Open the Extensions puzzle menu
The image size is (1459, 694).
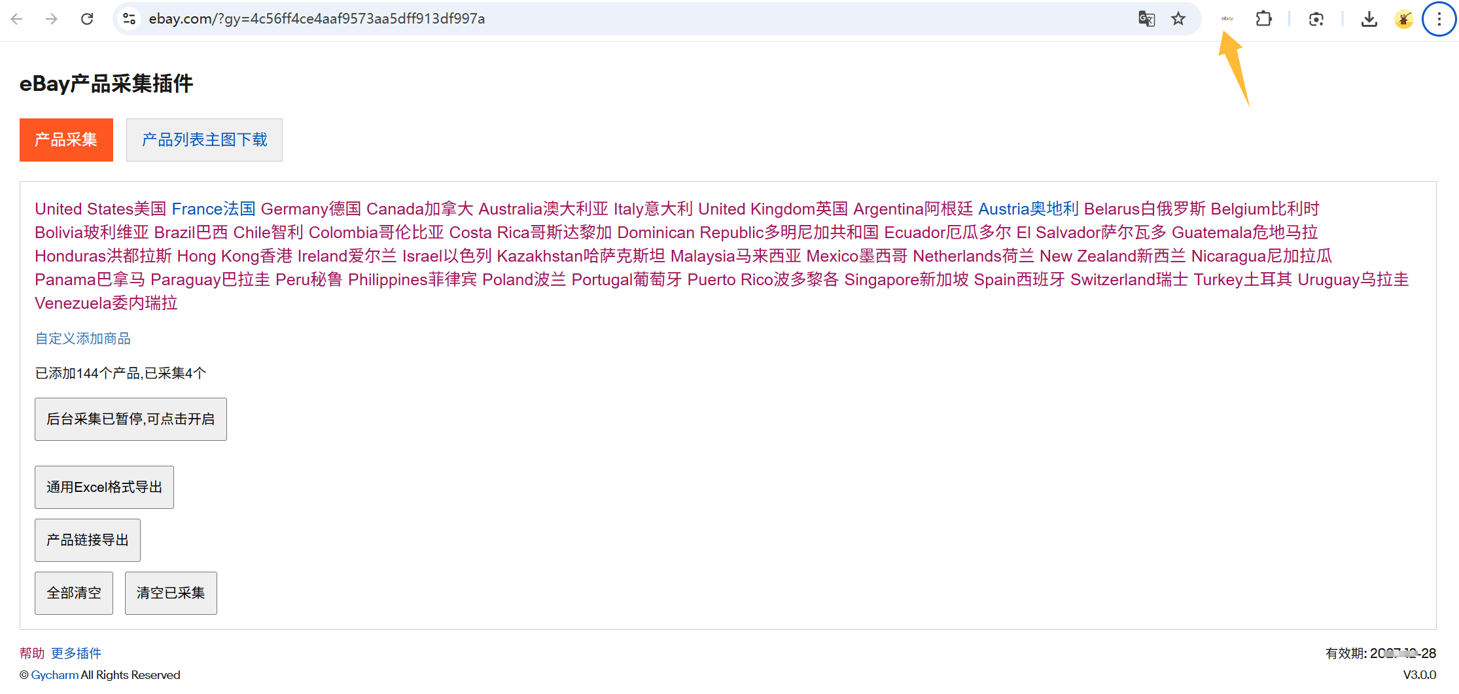tap(1264, 19)
